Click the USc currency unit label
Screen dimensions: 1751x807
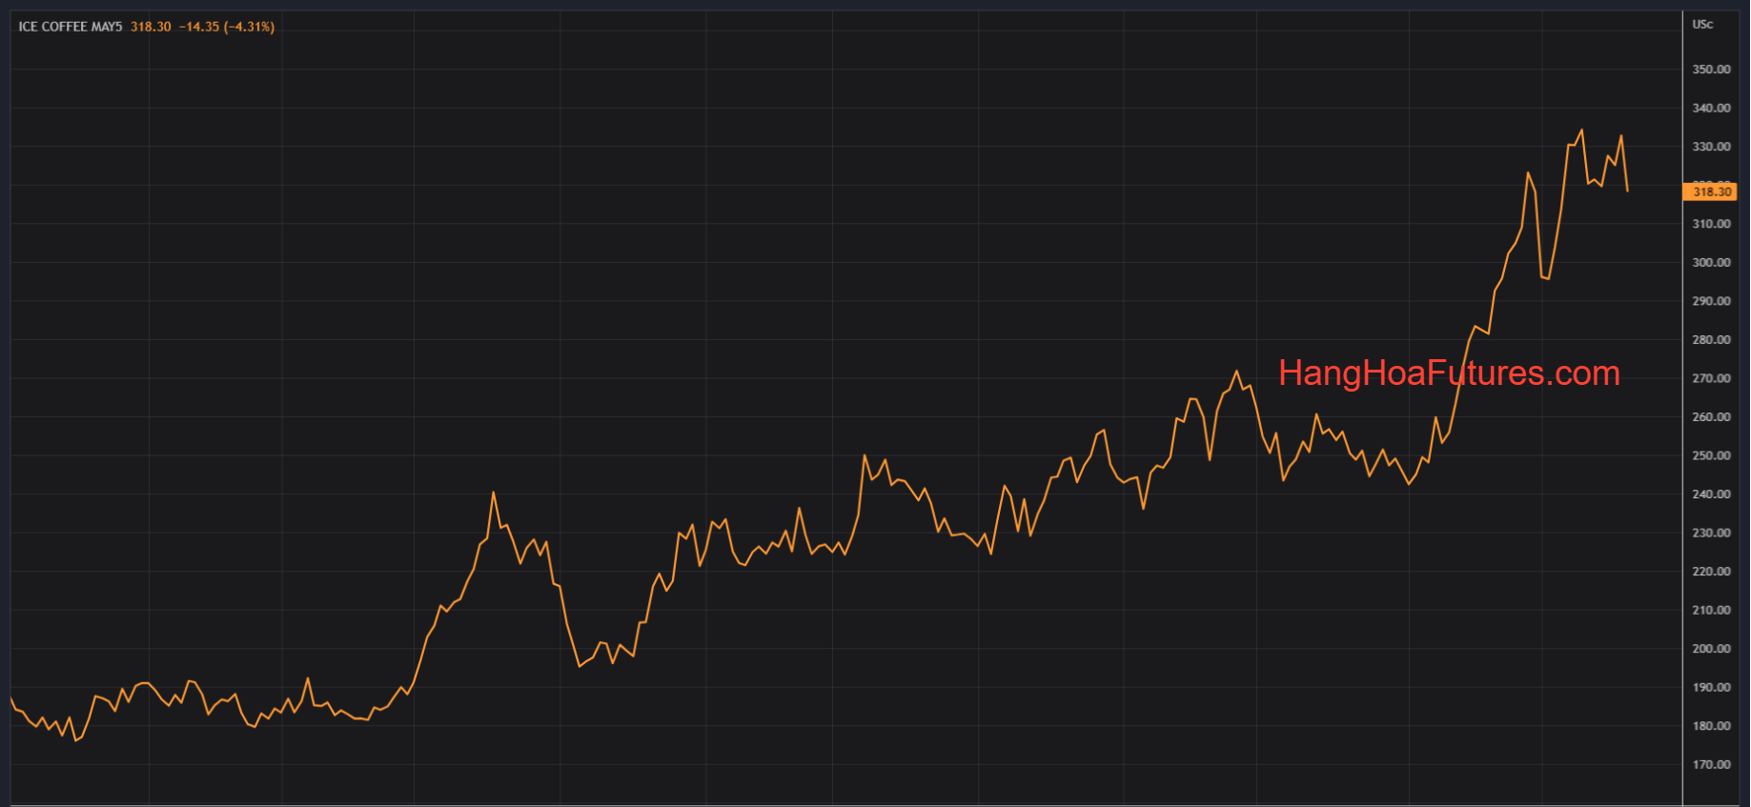tap(1702, 25)
